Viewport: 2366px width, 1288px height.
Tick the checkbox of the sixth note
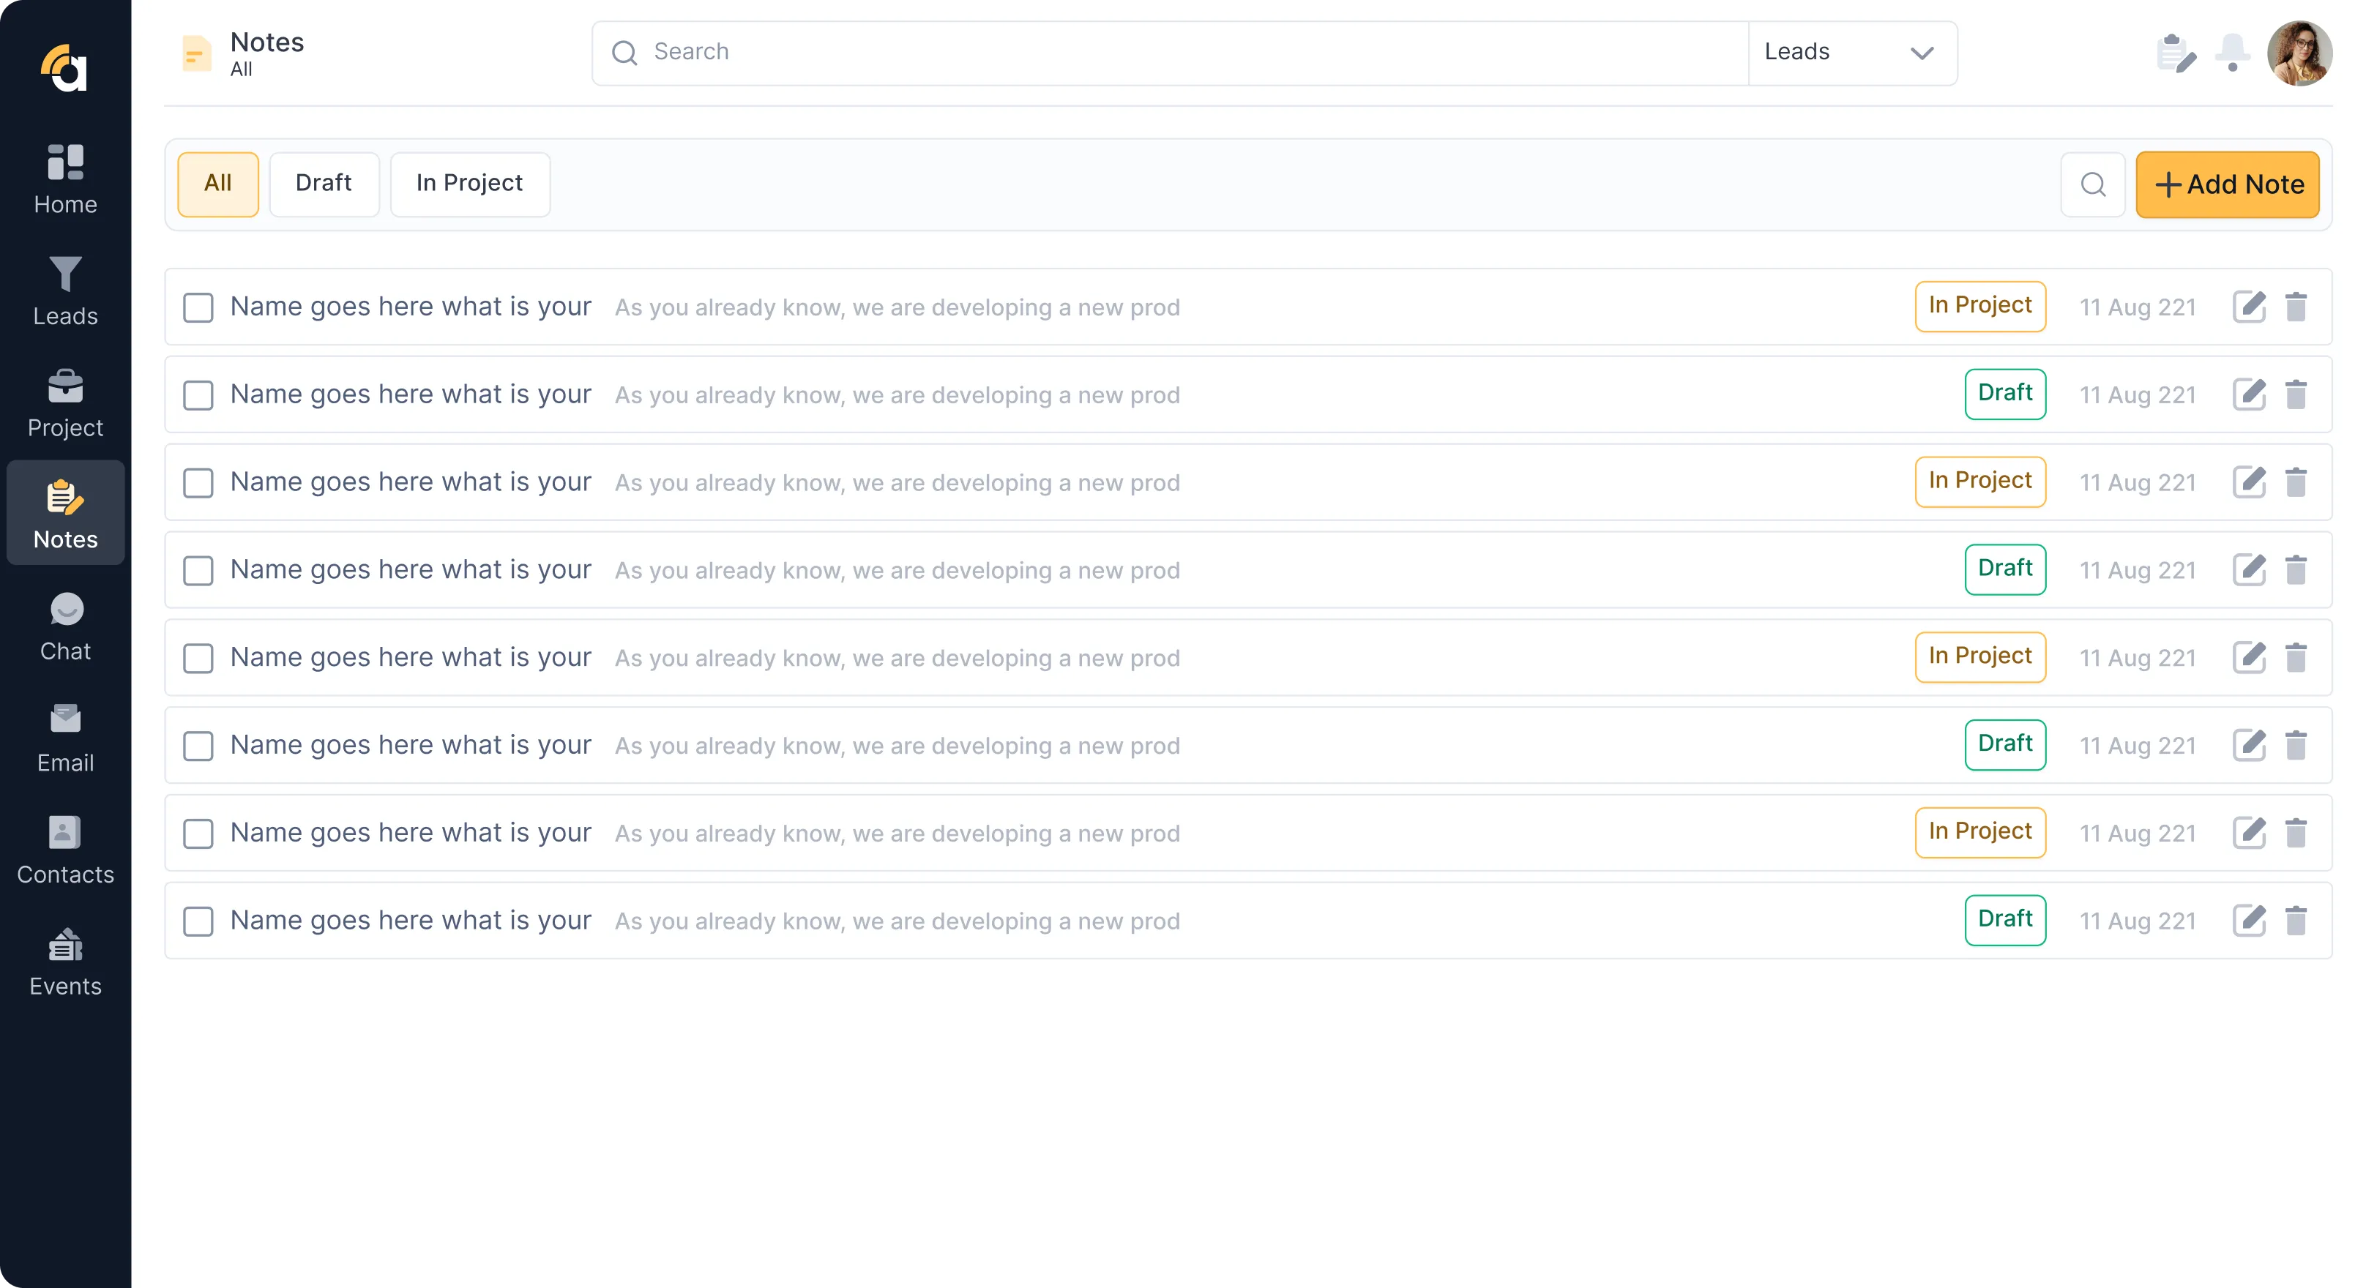(198, 746)
